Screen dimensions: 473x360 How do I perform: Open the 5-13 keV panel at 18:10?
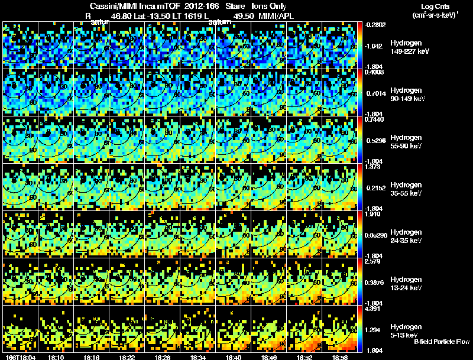click(x=56, y=329)
